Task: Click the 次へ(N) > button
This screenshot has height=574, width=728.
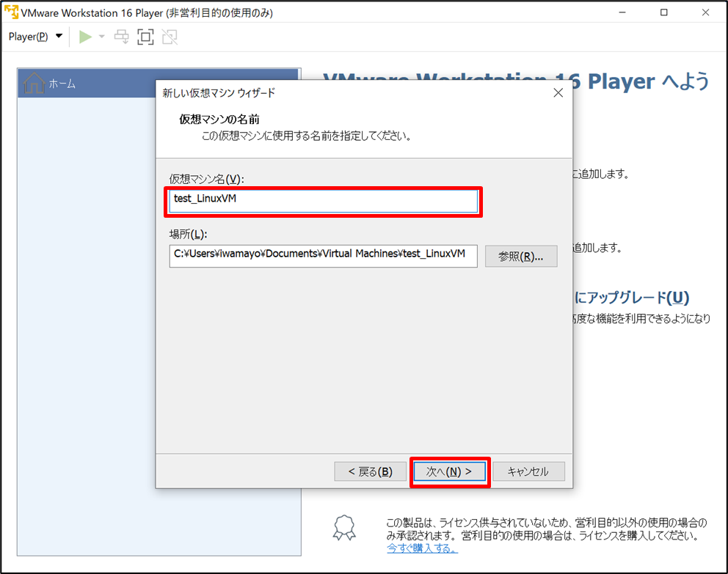Action: (449, 471)
